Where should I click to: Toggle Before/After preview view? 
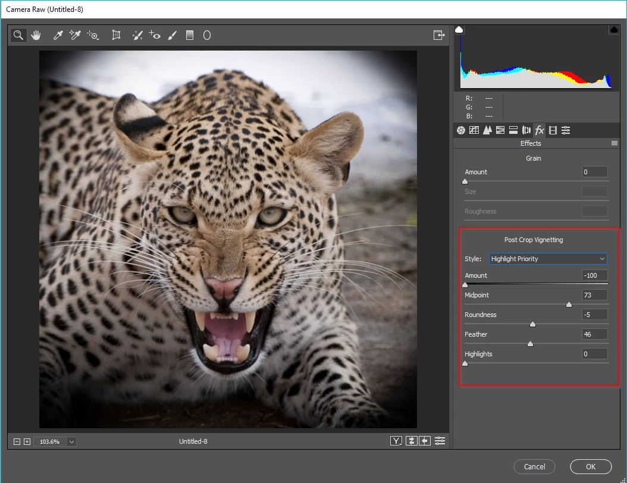[x=396, y=441]
